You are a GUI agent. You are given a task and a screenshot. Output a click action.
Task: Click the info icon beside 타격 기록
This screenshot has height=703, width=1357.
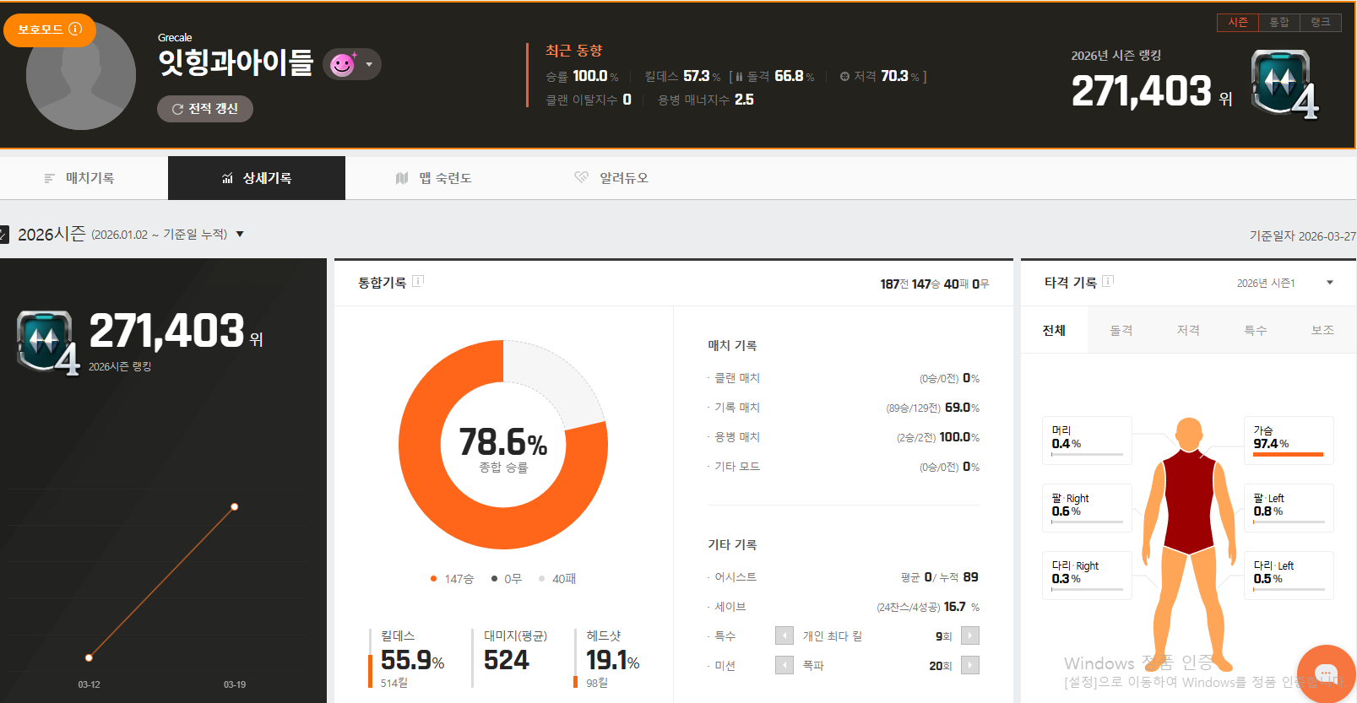(x=1108, y=281)
